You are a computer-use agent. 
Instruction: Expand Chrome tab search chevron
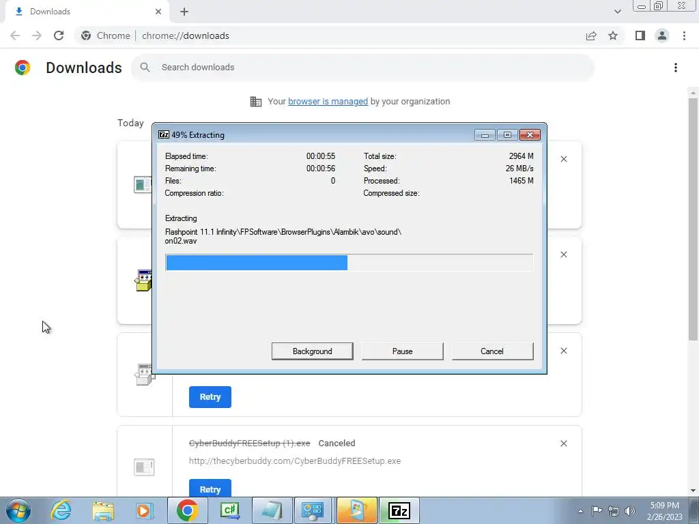(x=617, y=12)
